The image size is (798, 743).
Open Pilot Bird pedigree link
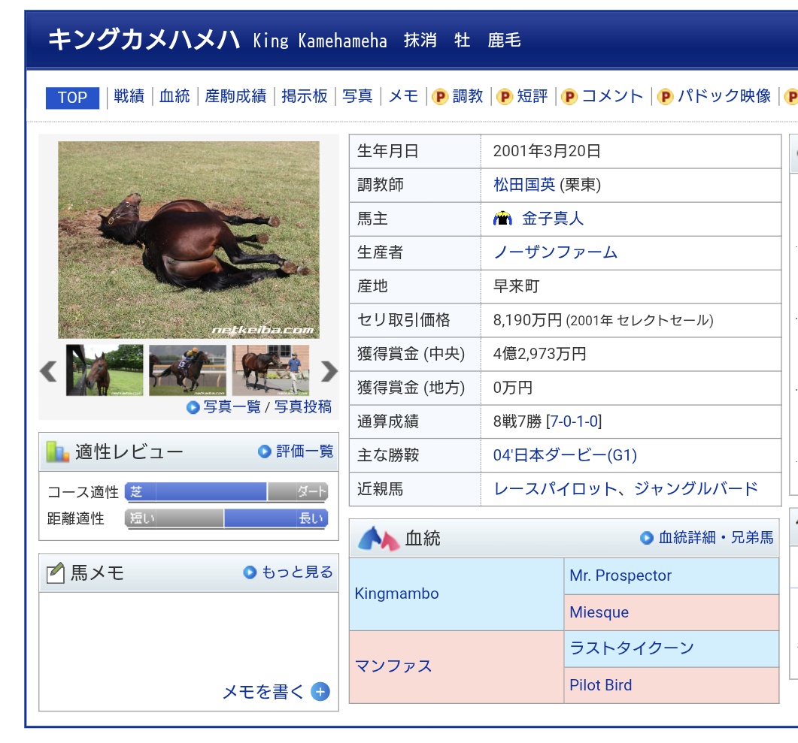(x=600, y=685)
